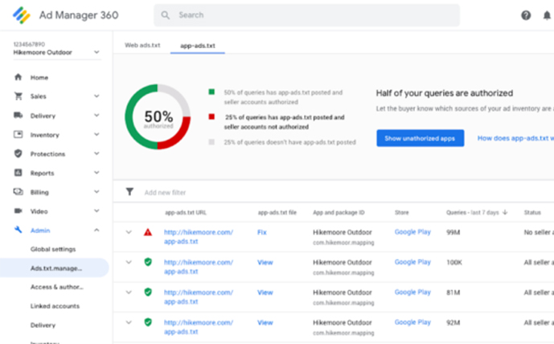This screenshot has height=344, width=554.
Task: Click the app-ads.txt URL column header
Action: (x=186, y=212)
